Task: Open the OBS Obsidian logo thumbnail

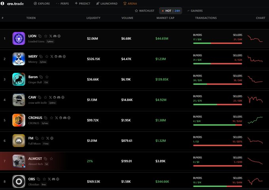Action: 19,181
